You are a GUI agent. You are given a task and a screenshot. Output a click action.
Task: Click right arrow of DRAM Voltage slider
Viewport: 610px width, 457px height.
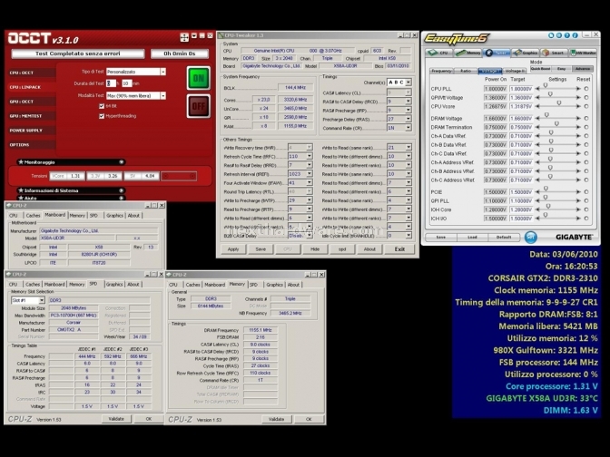tap(578, 118)
